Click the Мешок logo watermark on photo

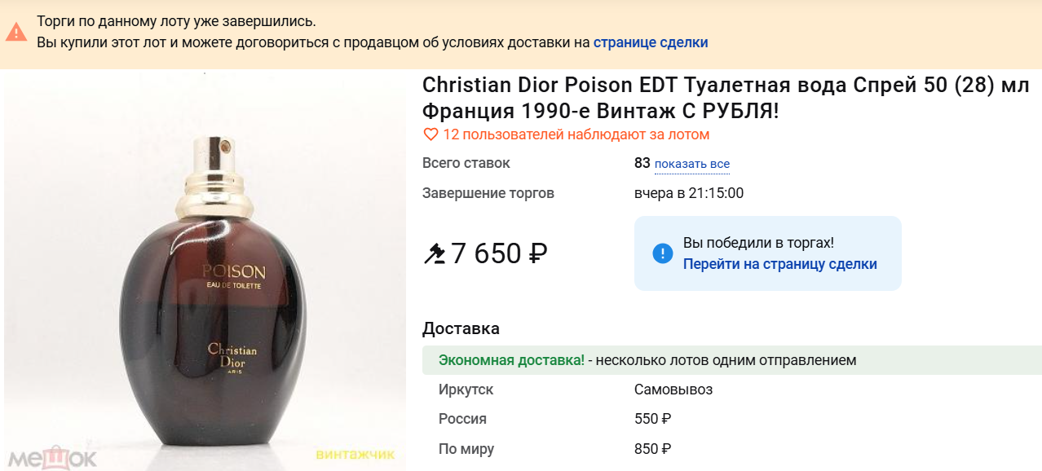click(x=49, y=458)
